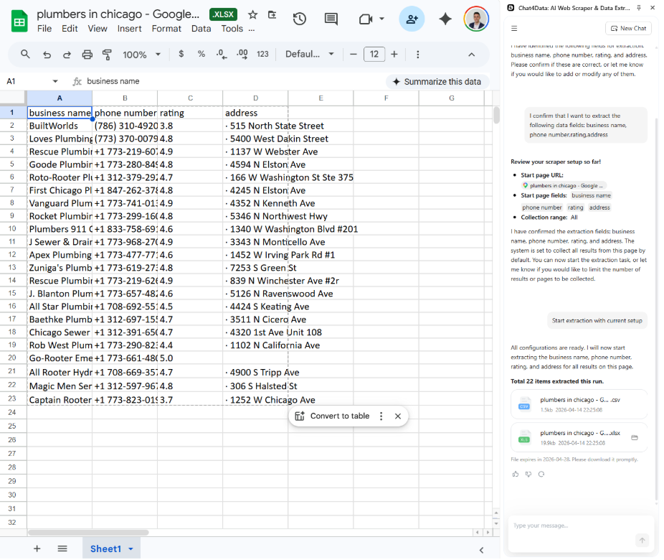This screenshot has width=664, height=560.
Task: Click the Undo icon
Action: (x=47, y=54)
